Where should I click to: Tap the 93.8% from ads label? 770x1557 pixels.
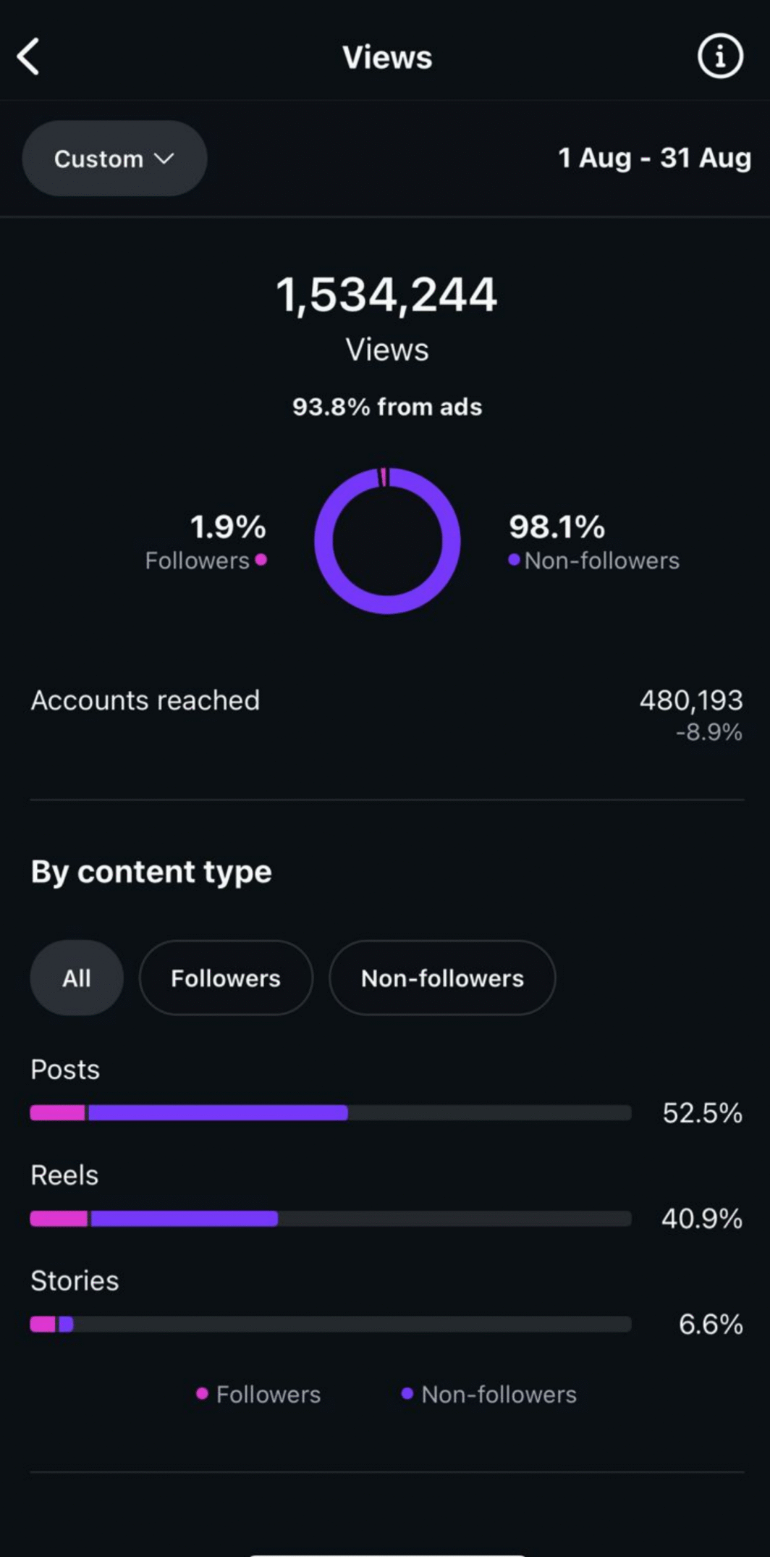386,407
